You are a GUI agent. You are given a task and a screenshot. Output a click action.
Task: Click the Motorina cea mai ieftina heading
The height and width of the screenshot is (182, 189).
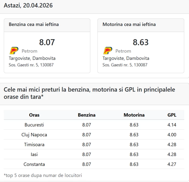[129, 24]
